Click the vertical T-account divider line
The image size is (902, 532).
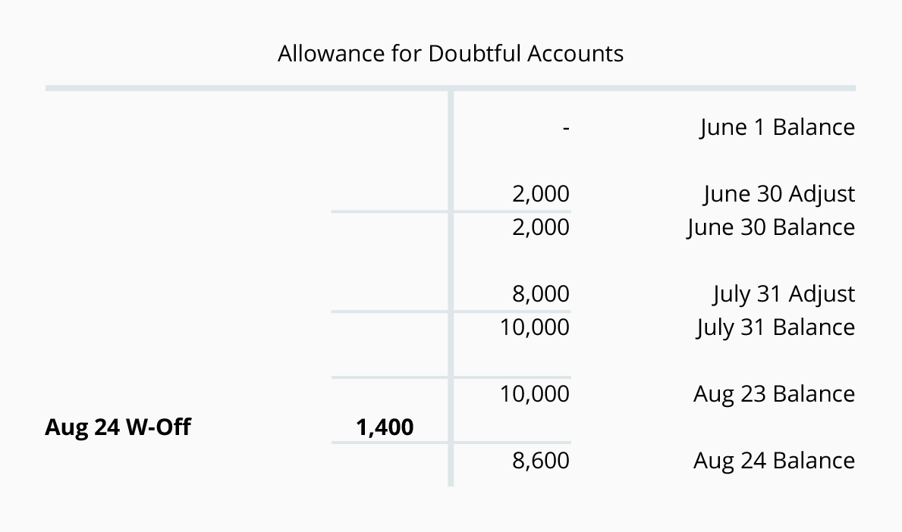click(451, 265)
